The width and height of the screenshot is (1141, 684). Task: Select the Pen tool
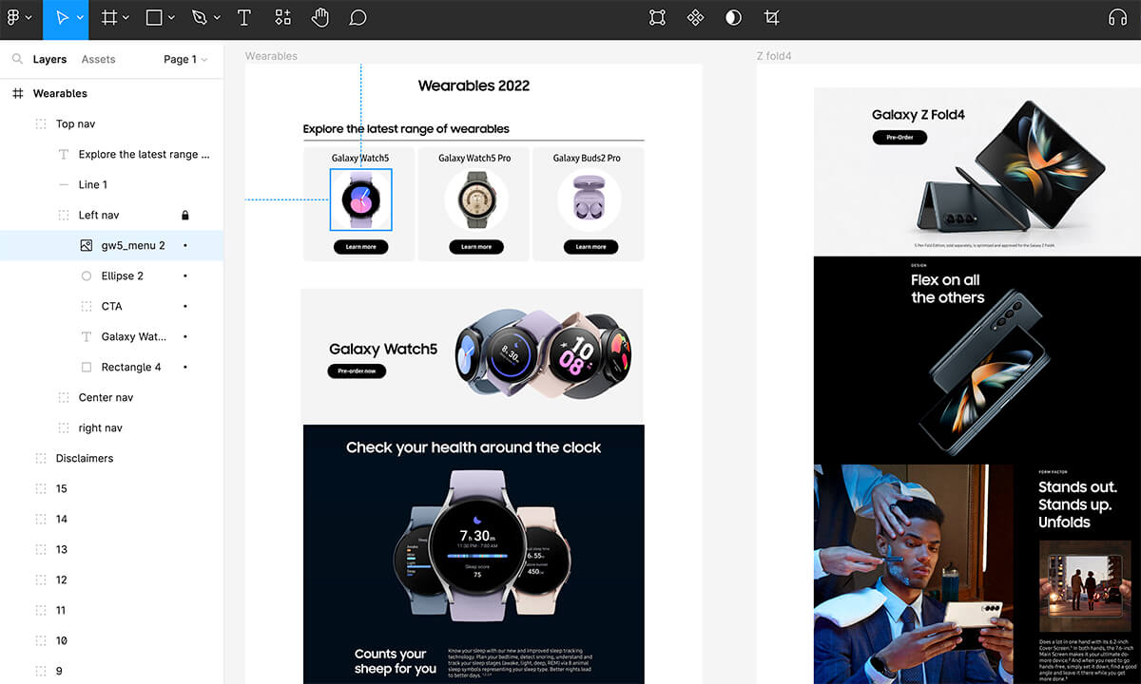(x=199, y=17)
